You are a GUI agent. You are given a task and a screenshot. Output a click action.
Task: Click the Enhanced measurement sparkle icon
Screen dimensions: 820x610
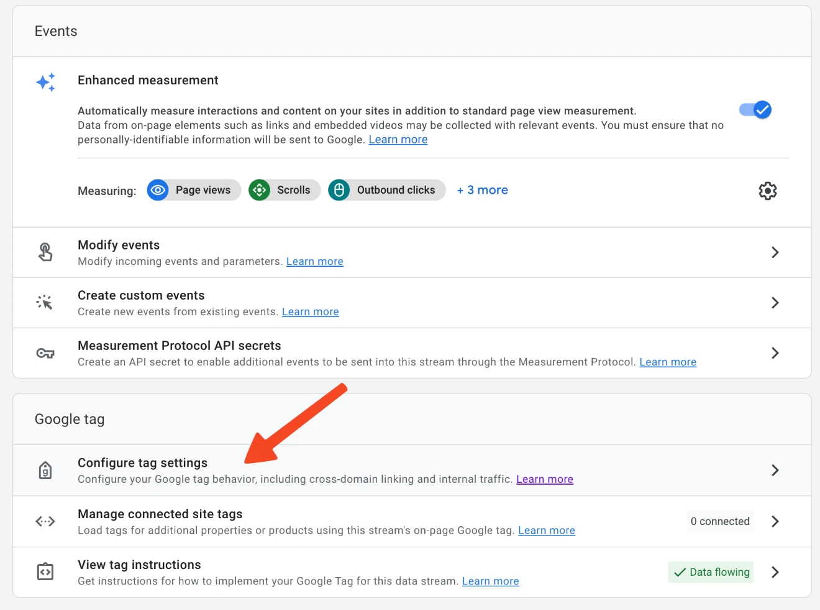45,82
